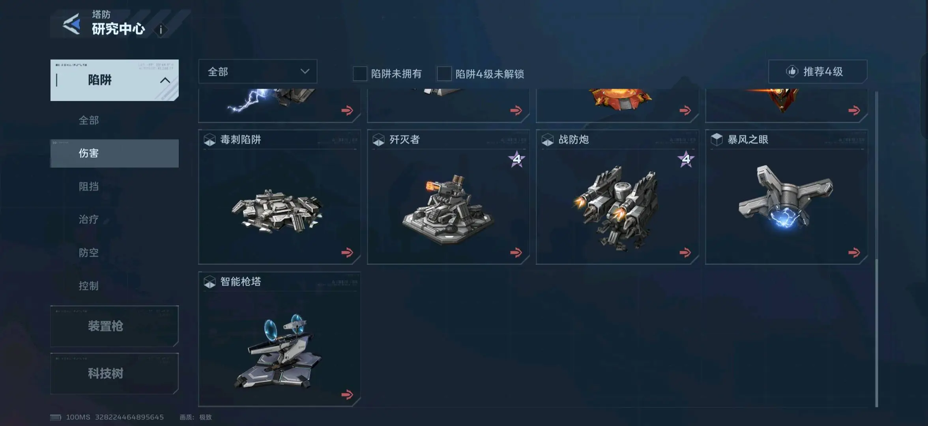This screenshot has height=426, width=928.
Task: Enable the 陷阱未拥有 checkbox
Action: 360,74
